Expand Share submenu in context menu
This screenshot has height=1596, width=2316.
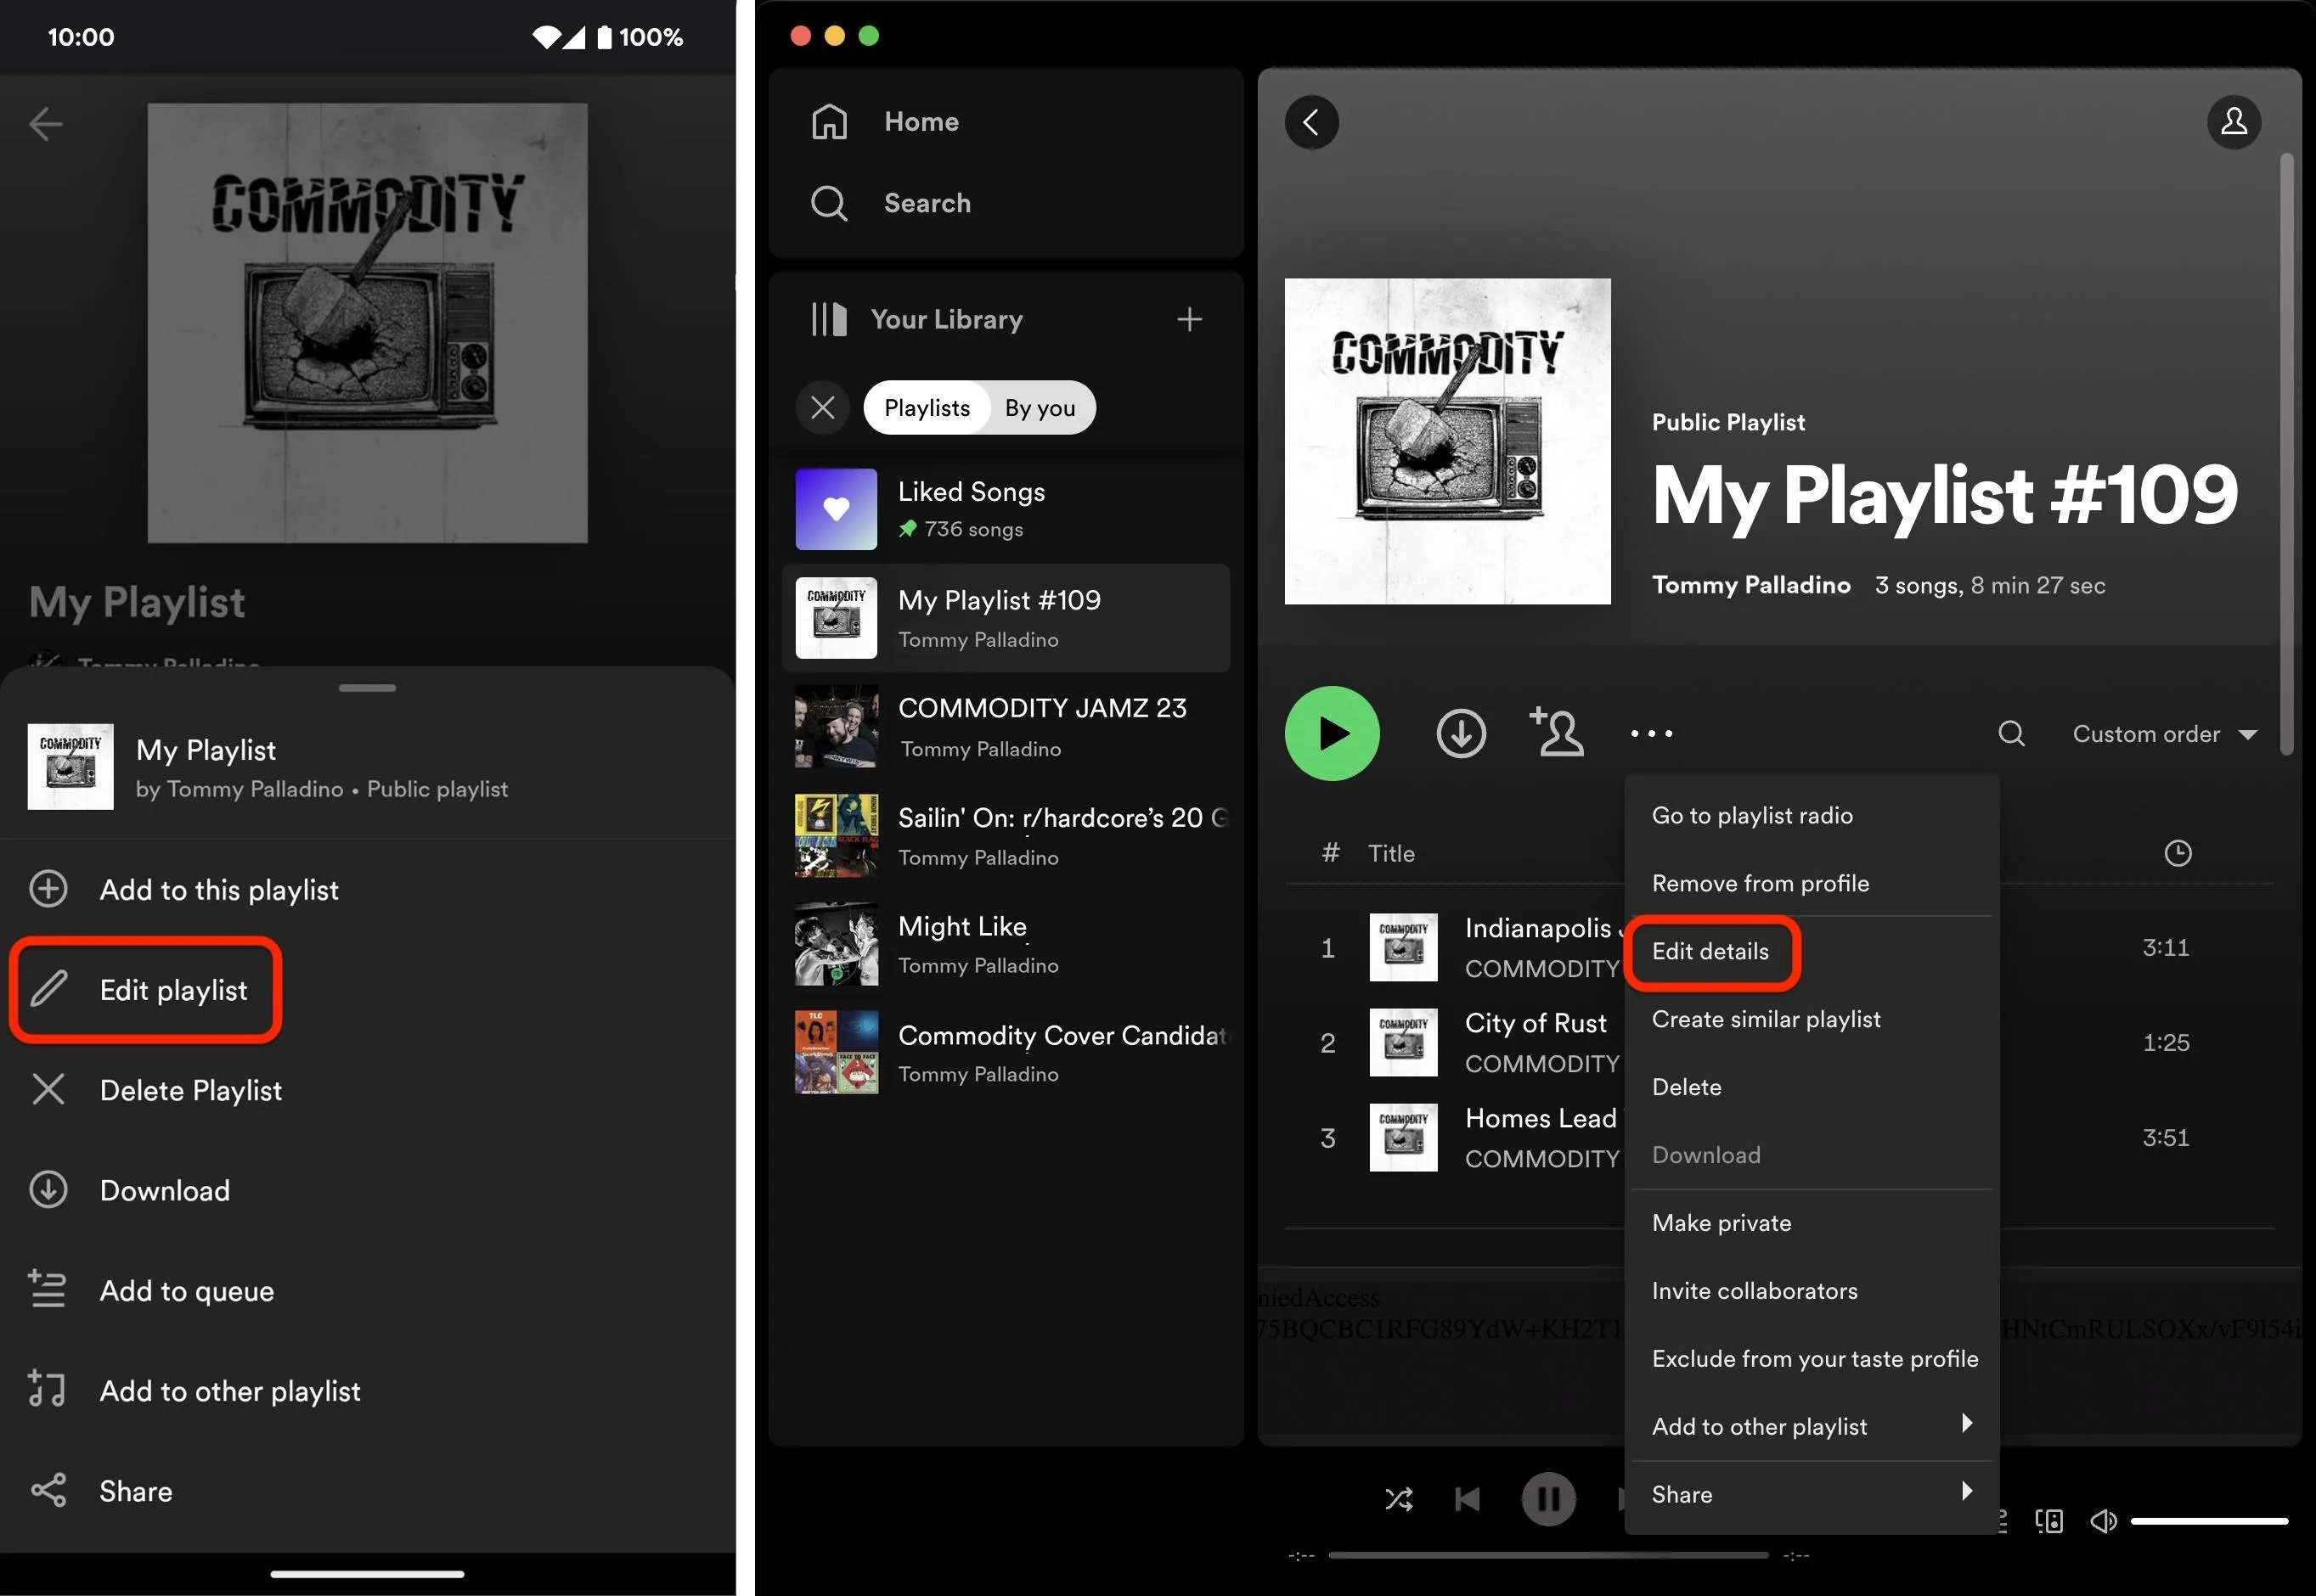pyautogui.click(x=1811, y=1495)
